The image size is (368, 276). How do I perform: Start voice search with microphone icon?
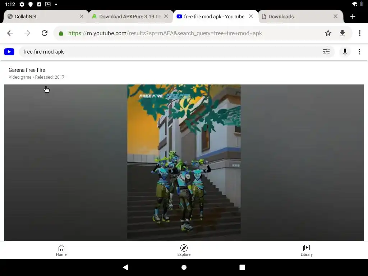point(345,52)
